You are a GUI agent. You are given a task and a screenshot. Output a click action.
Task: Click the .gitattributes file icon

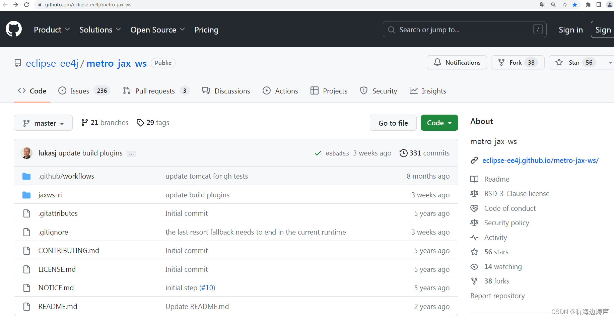pos(27,213)
